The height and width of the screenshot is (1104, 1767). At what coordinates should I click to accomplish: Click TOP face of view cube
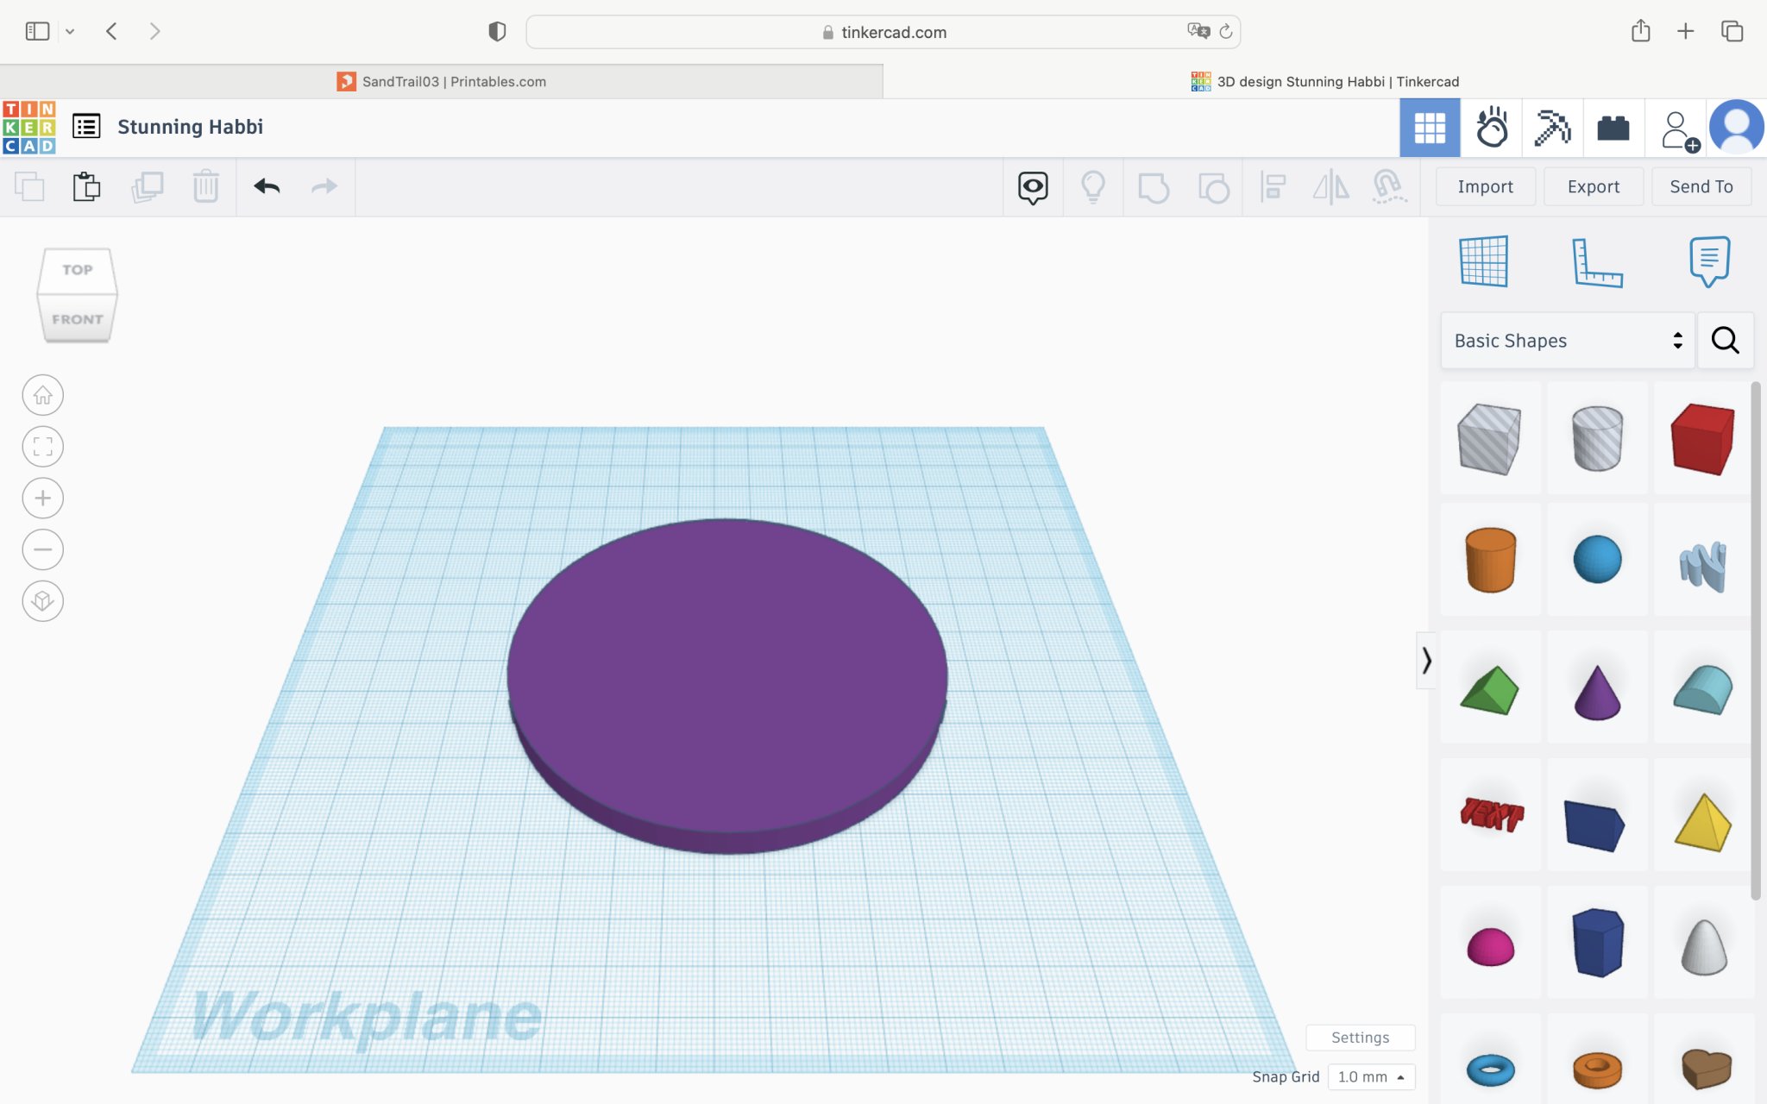[x=77, y=270]
